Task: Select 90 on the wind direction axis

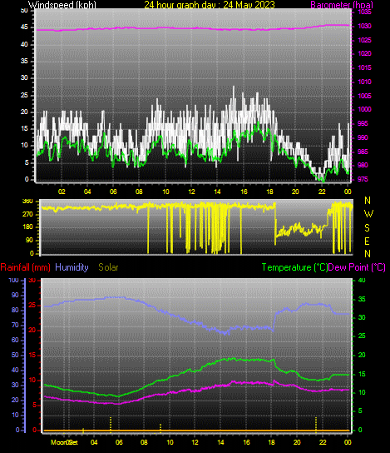Action: [x=29, y=240]
